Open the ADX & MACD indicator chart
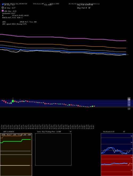The image size is (133, 176). point(16,155)
